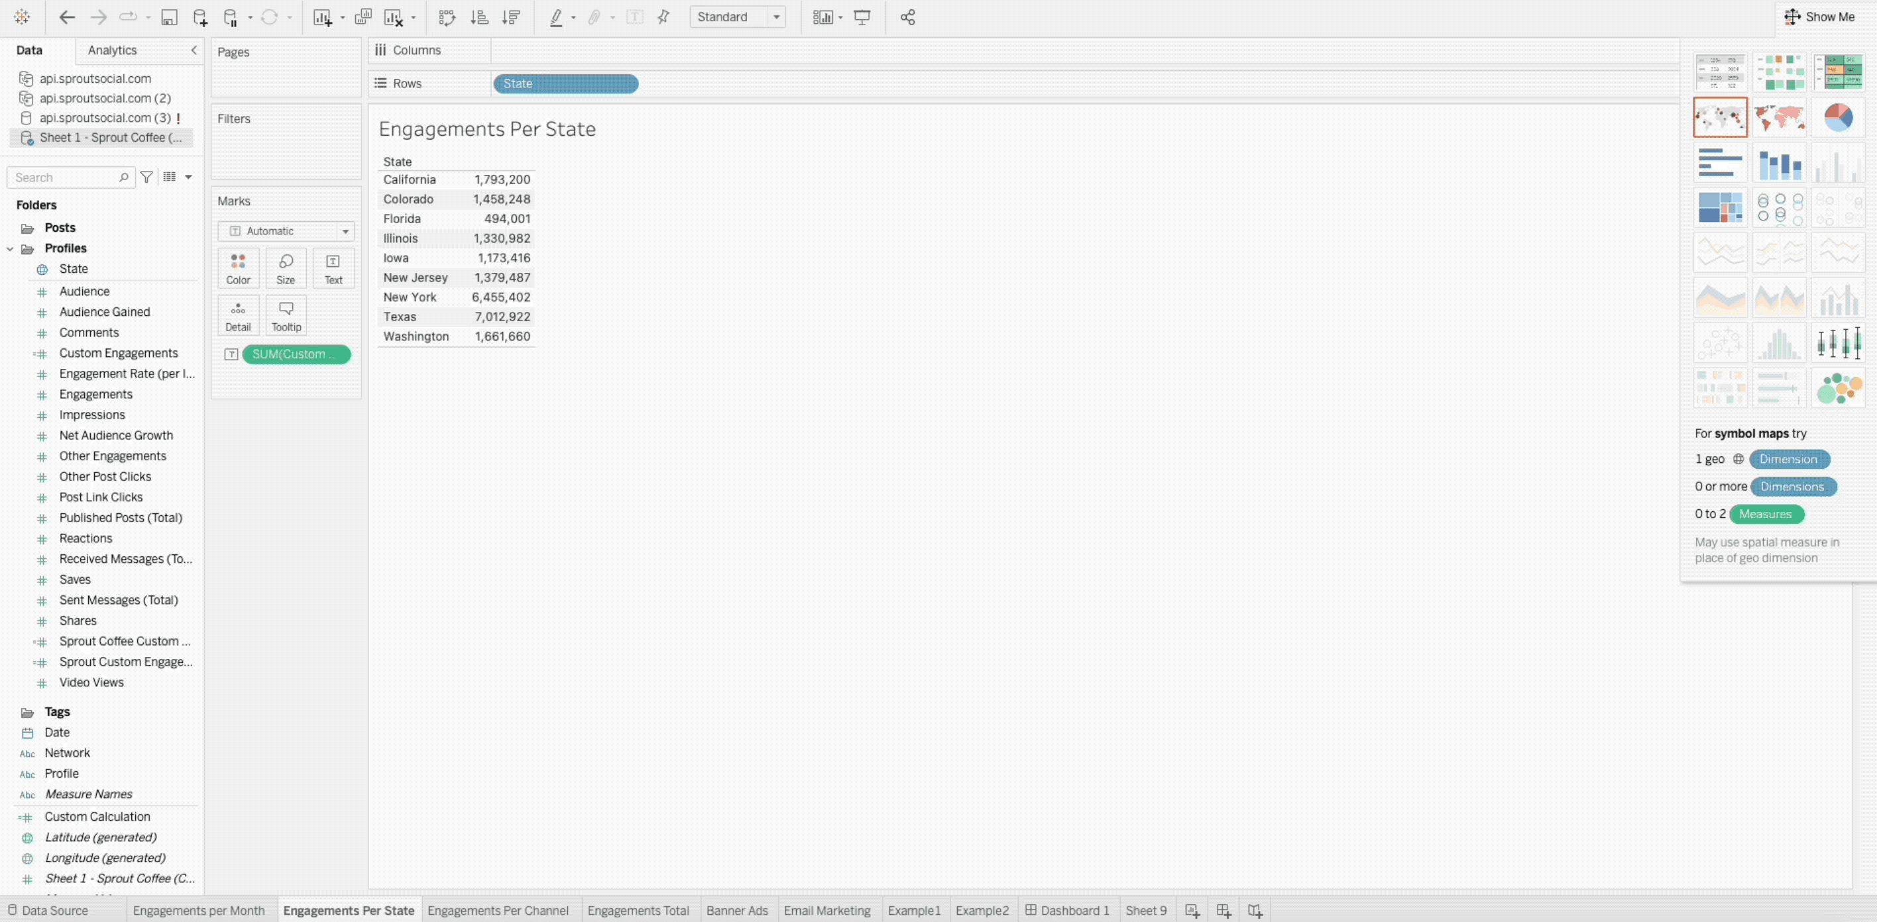
Task: Click the Detail marks card button
Action: [238, 316]
